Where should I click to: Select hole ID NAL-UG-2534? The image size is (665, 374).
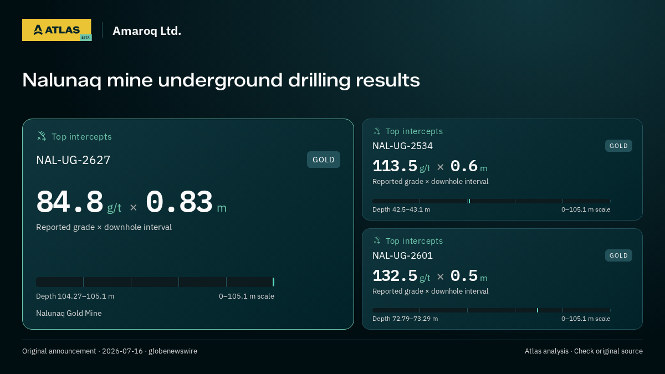[x=402, y=146]
